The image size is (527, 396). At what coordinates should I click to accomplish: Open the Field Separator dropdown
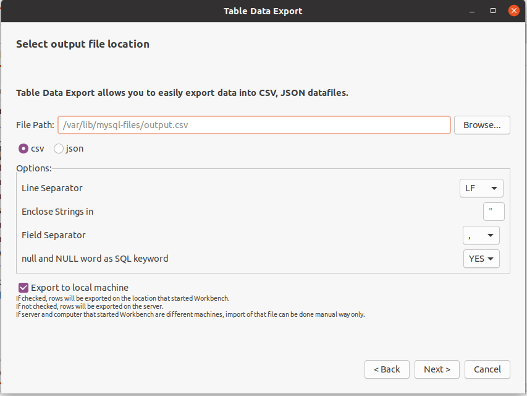pos(481,235)
